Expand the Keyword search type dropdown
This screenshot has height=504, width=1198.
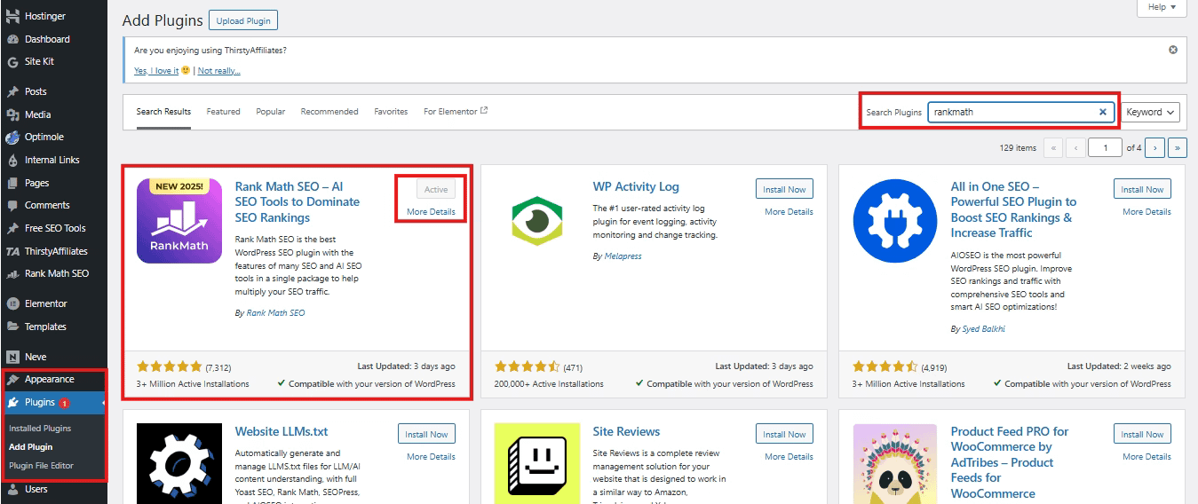1150,112
